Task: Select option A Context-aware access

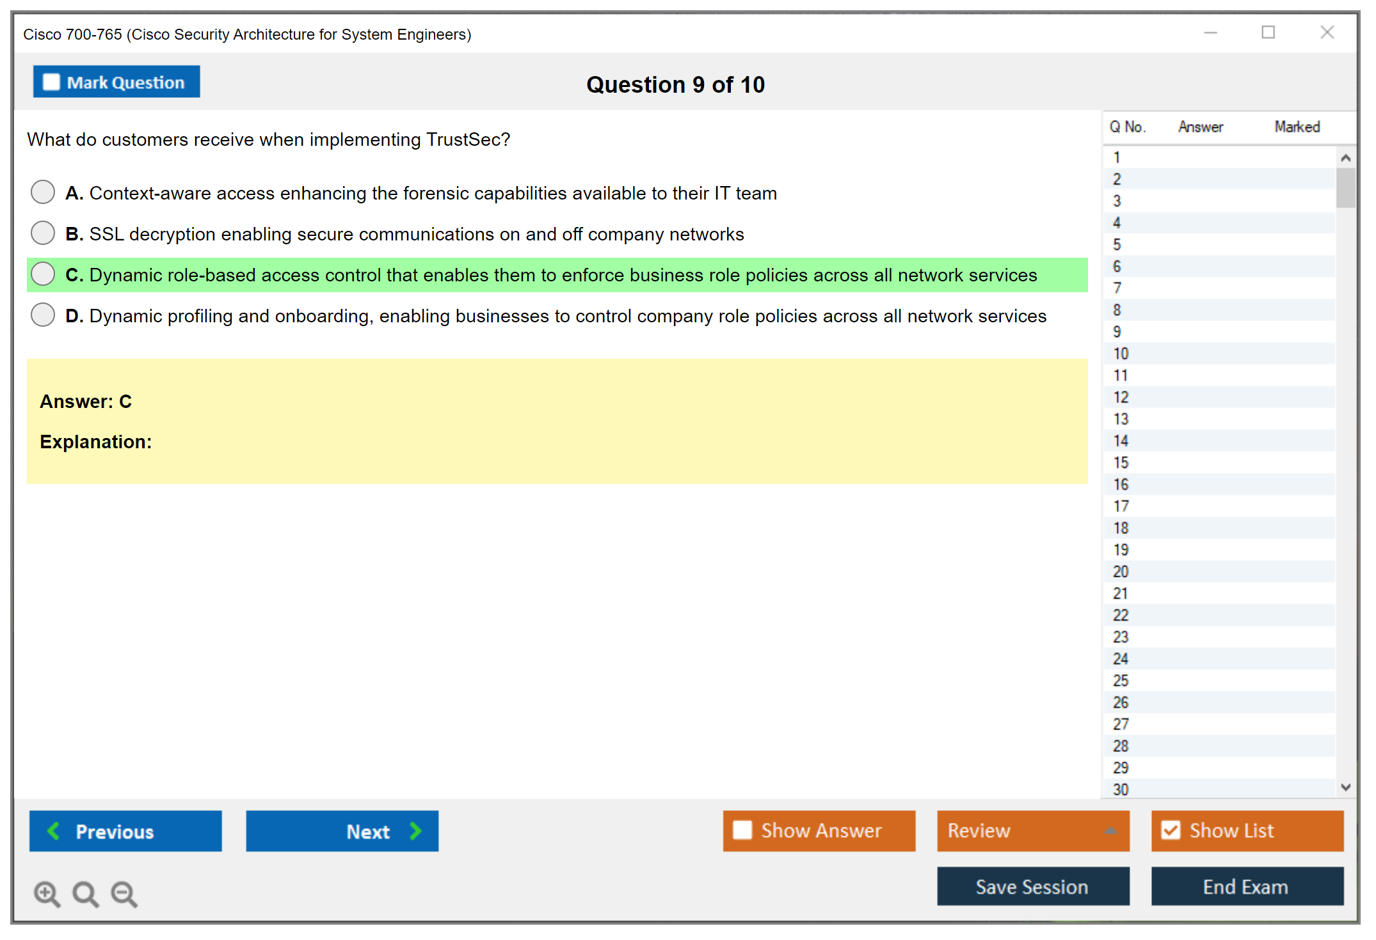Action: (x=43, y=192)
